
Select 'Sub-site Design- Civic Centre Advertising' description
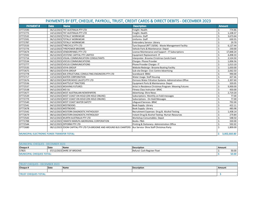152,71
